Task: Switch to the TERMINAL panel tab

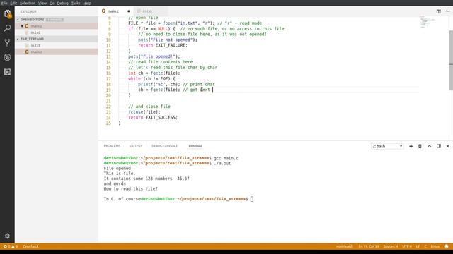Action: (195, 146)
